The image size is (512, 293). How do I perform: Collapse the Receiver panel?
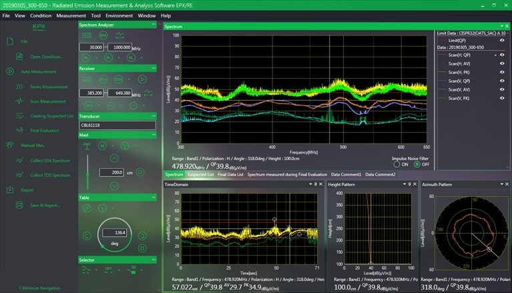153,68
